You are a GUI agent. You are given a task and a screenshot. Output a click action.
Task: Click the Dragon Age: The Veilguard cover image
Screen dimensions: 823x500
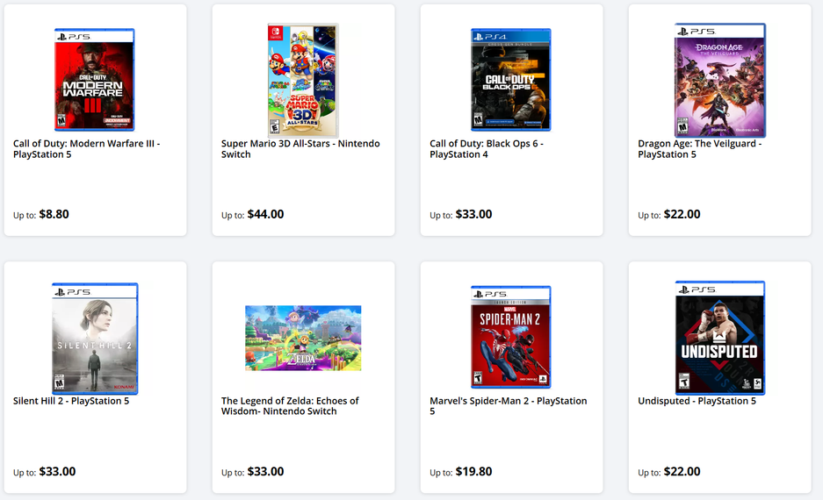pos(719,81)
